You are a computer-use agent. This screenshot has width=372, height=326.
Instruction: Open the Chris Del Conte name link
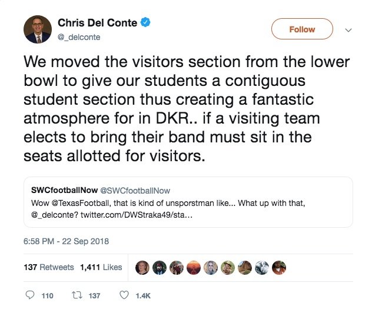pyautogui.click(x=97, y=23)
